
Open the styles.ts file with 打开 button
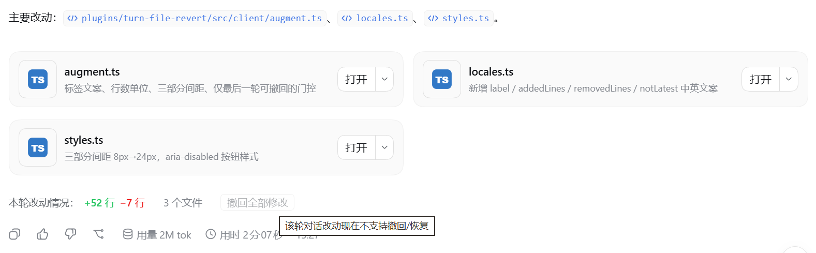point(357,147)
